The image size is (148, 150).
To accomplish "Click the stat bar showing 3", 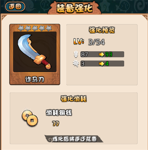I will [x=102, y=63].
